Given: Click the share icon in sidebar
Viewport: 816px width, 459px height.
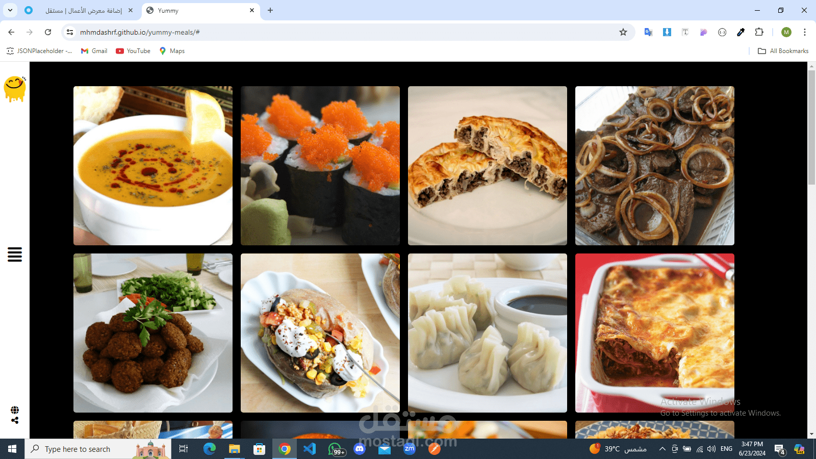Looking at the screenshot, I should point(15,420).
